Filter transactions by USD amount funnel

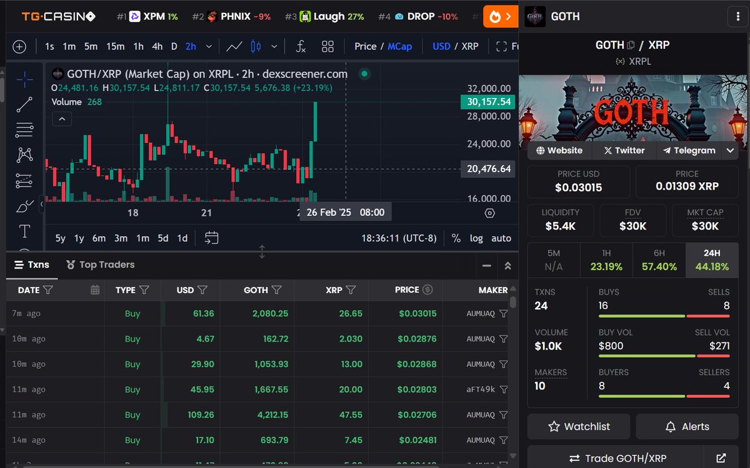[202, 290]
